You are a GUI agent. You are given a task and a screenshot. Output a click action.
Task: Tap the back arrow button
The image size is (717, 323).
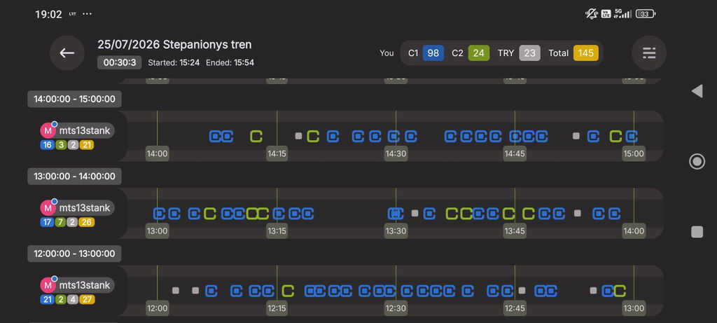[67, 53]
